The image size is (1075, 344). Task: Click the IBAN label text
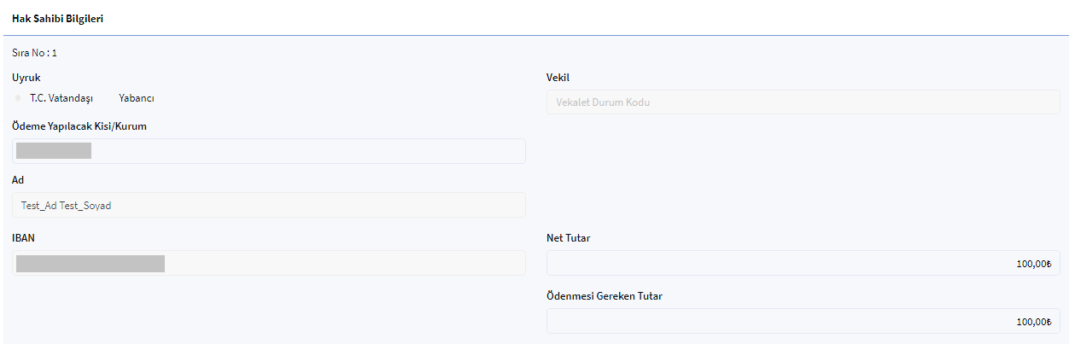point(23,238)
